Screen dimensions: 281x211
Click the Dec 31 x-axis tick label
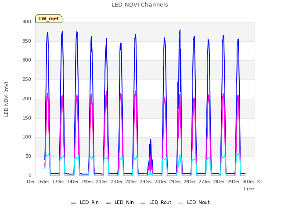pos(255,182)
